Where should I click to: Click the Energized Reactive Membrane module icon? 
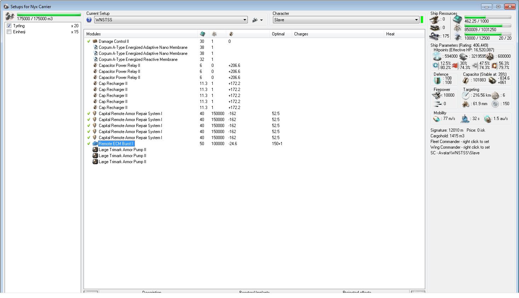pos(95,59)
